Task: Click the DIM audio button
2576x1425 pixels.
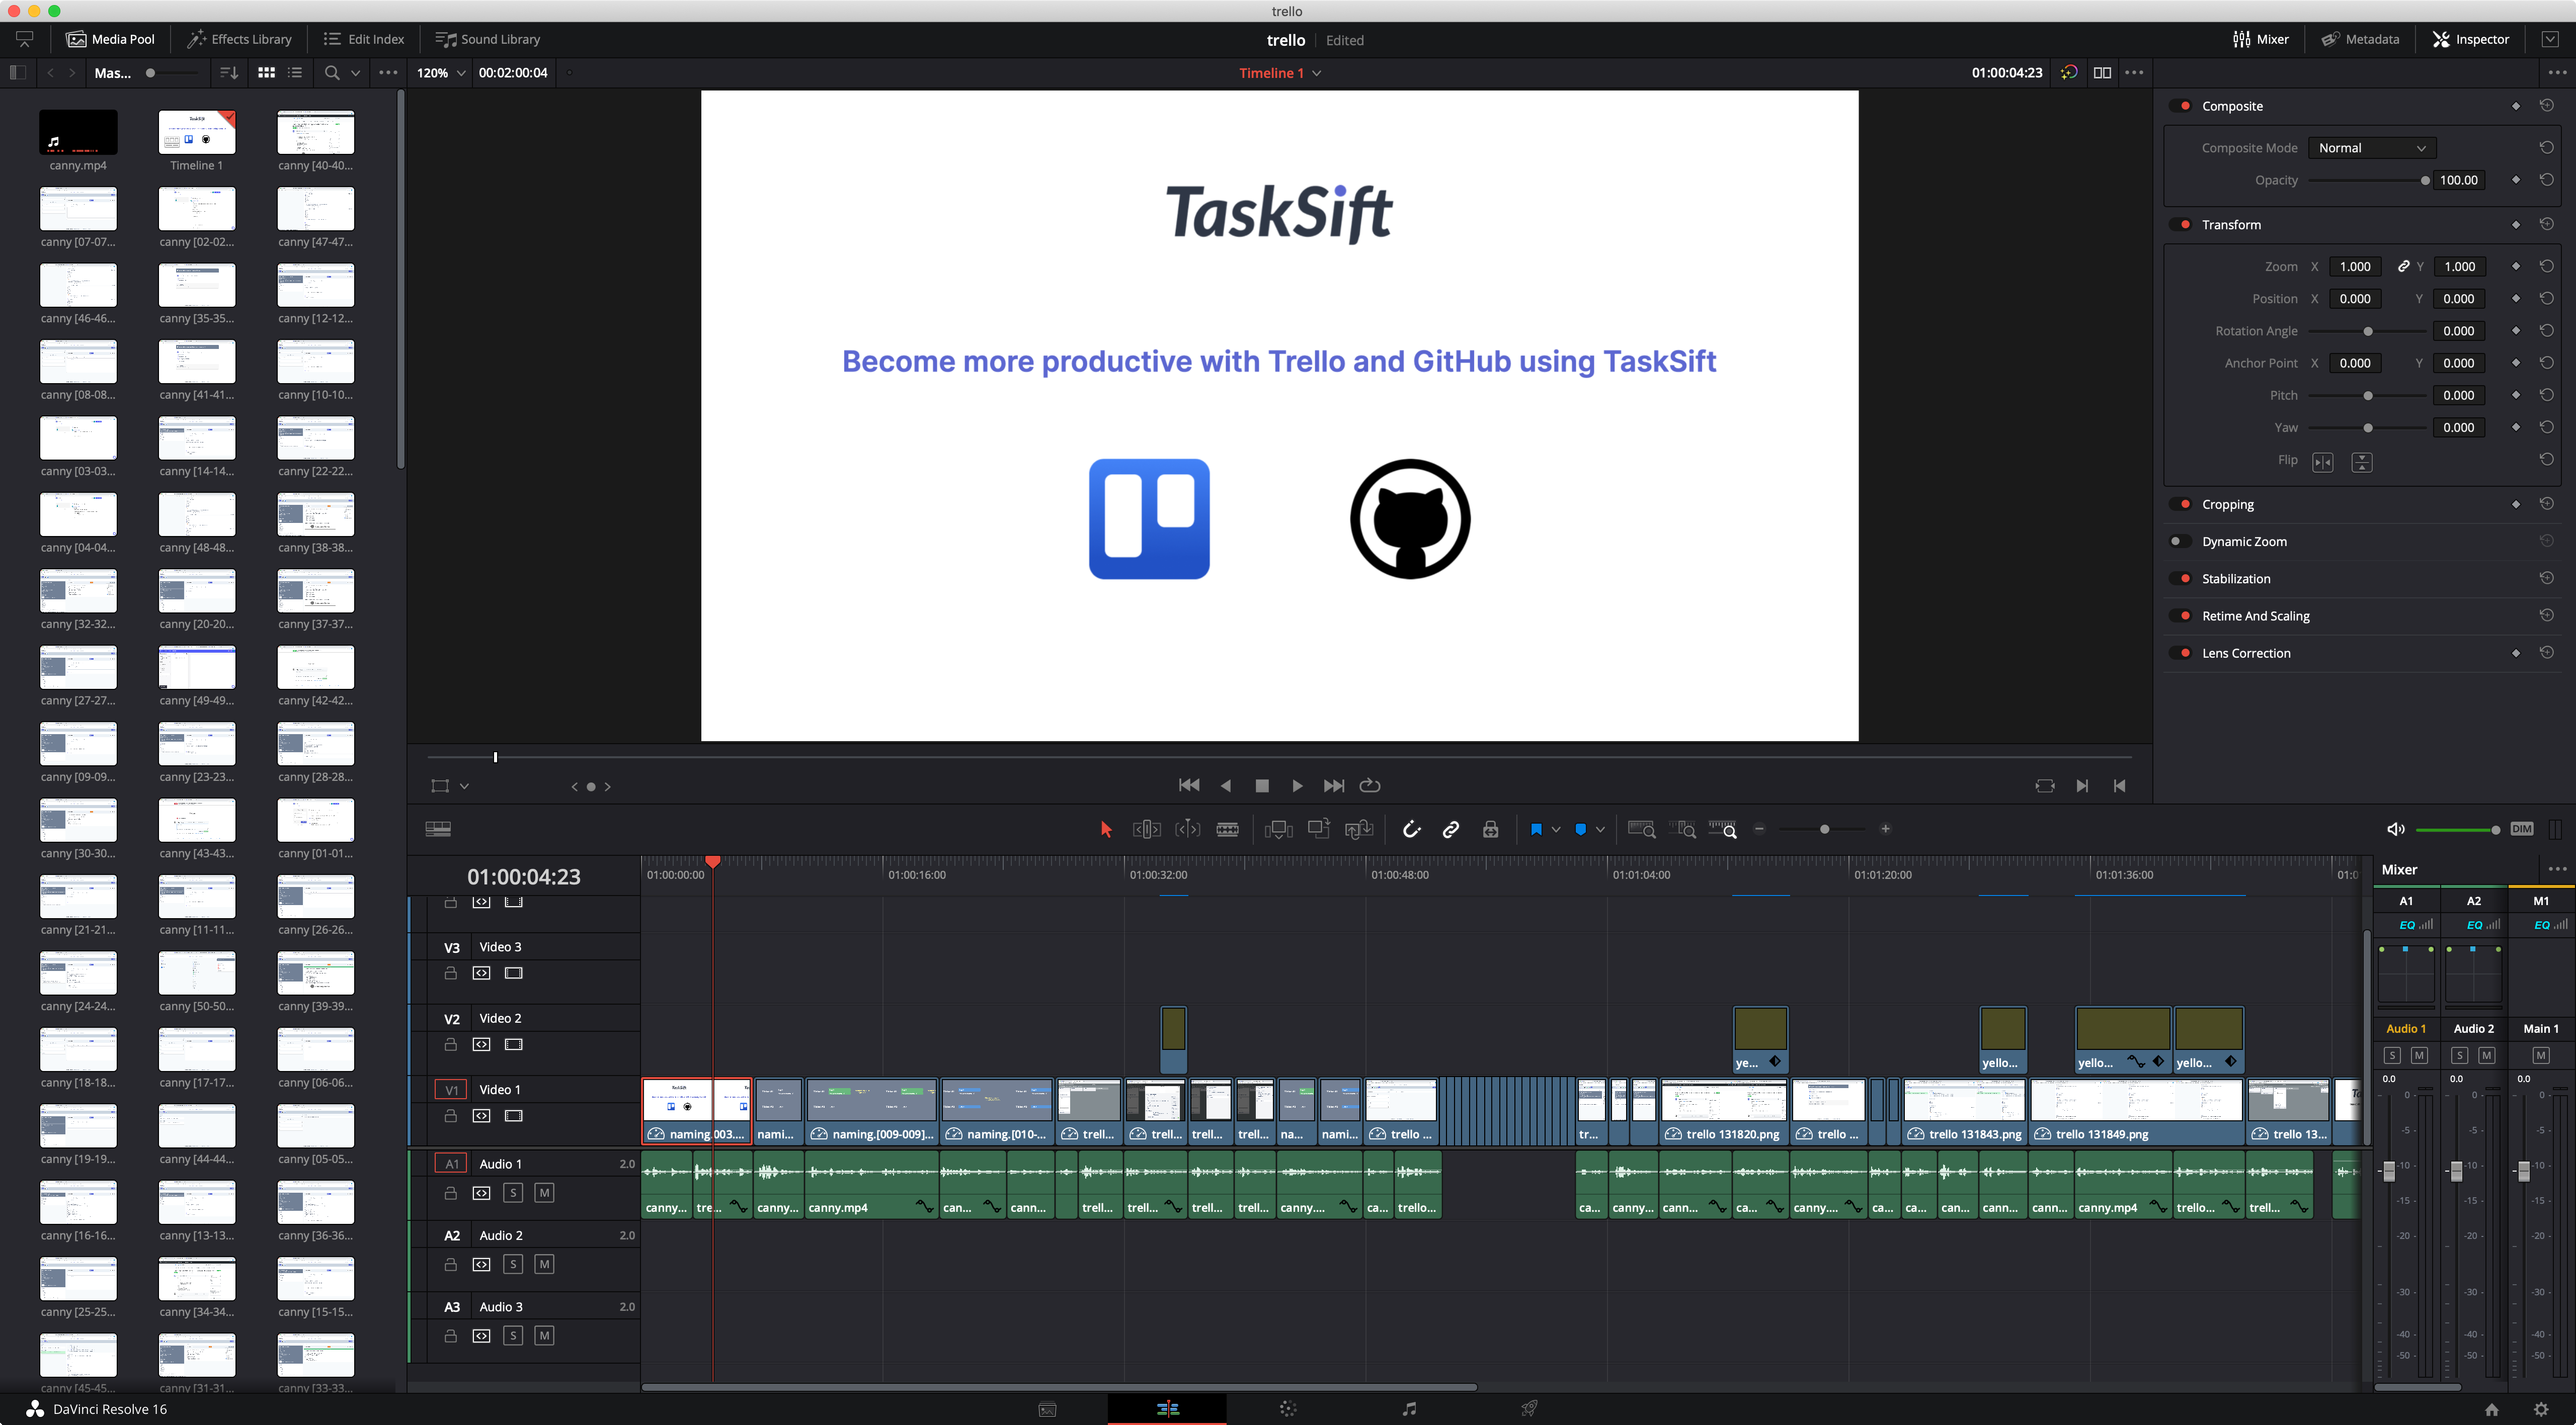Action: [2521, 830]
